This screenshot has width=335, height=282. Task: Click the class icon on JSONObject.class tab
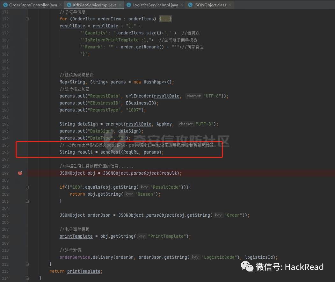pyautogui.click(x=190, y=5)
